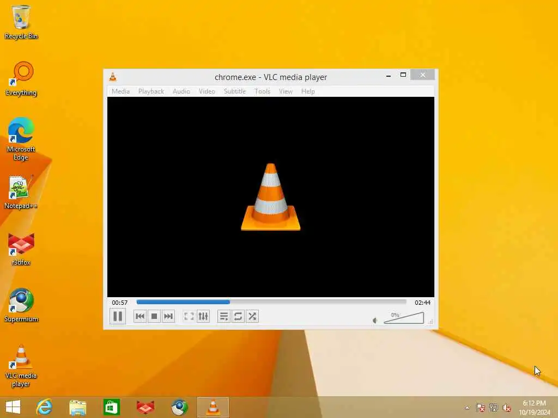Select Supermium desktop shortcut
Viewport: 558px width, 418px height.
tap(21, 305)
